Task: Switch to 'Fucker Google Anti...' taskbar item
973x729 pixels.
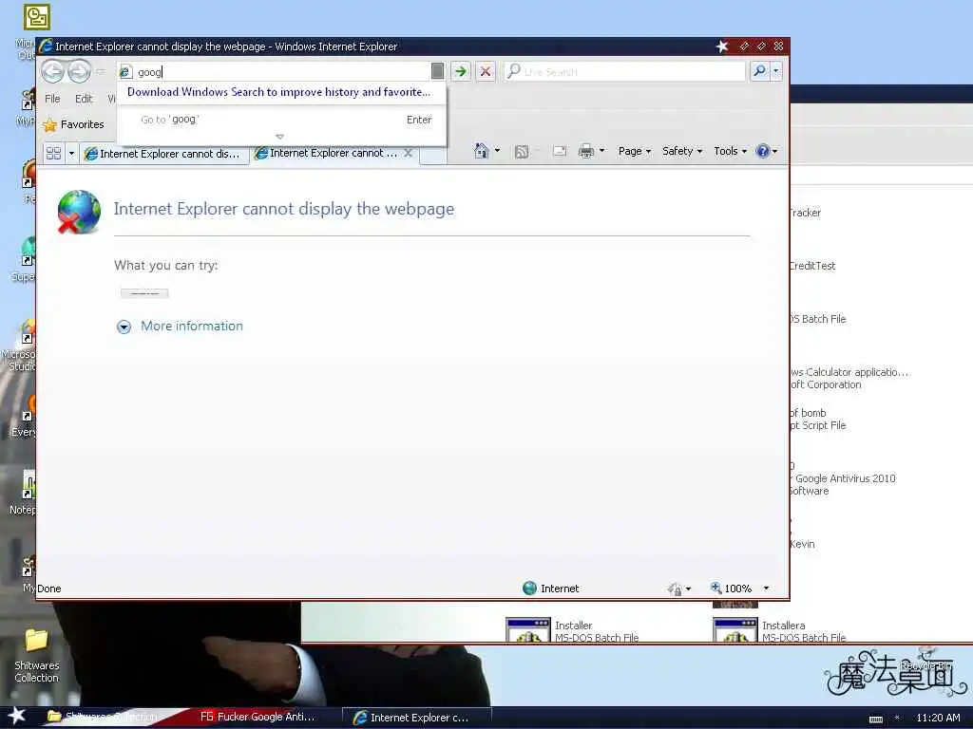Action: (258, 717)
